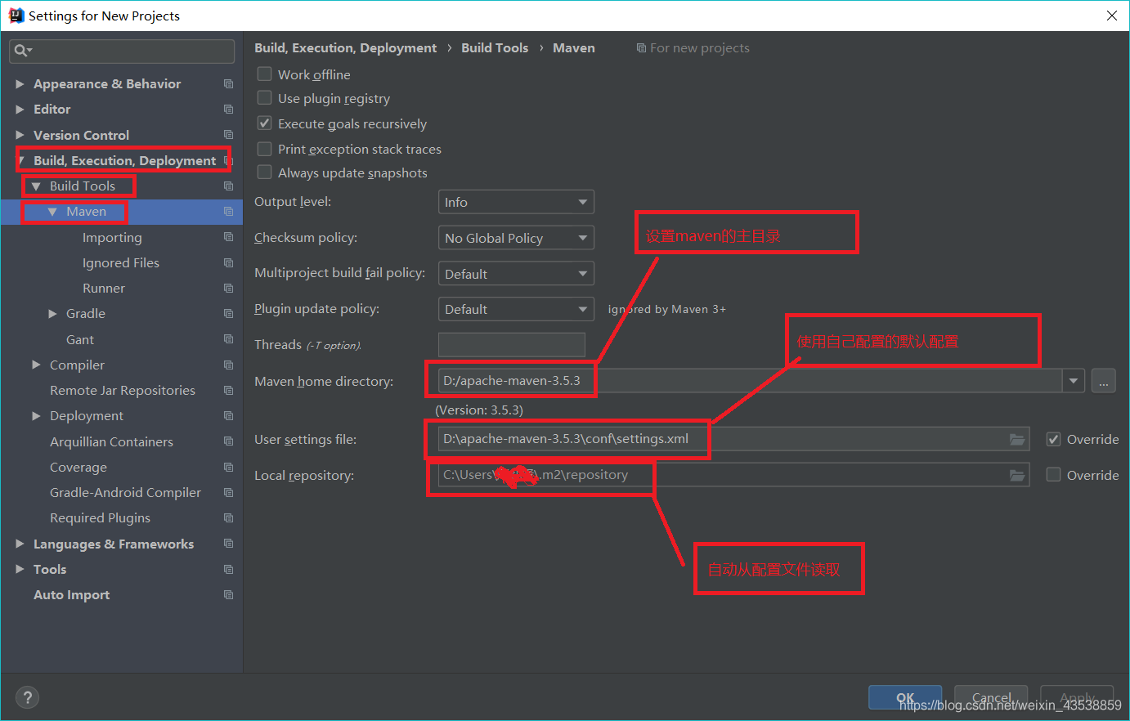The height and width of the screenshot is (721, 1130).
Task: Click the Cancel button
Action: point(991,697)
